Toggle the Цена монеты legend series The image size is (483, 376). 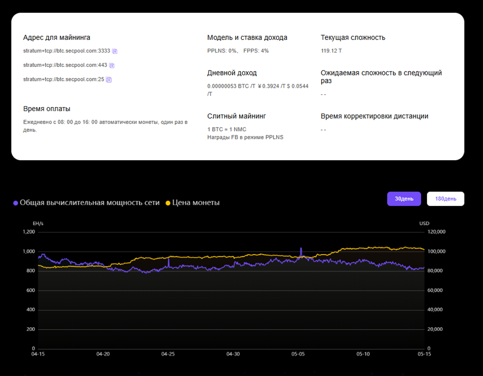point(193,203)
